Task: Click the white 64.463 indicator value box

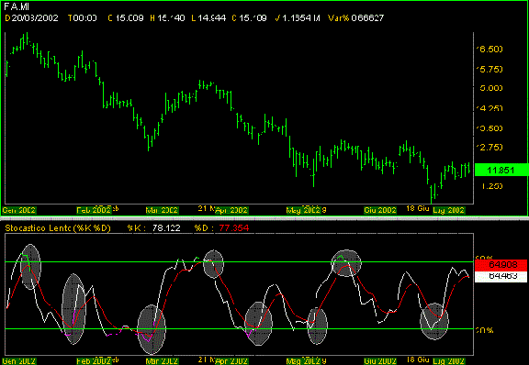Action: pyautogui.click(x=501, y=276)
